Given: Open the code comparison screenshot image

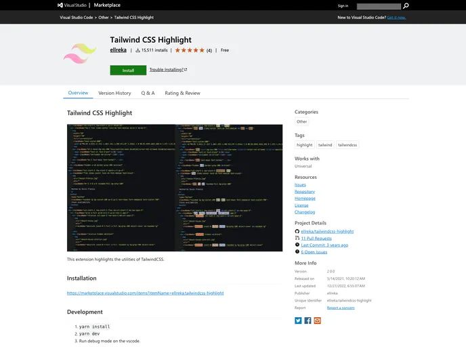Looking at the screenshot, I should tap(175, 188).
